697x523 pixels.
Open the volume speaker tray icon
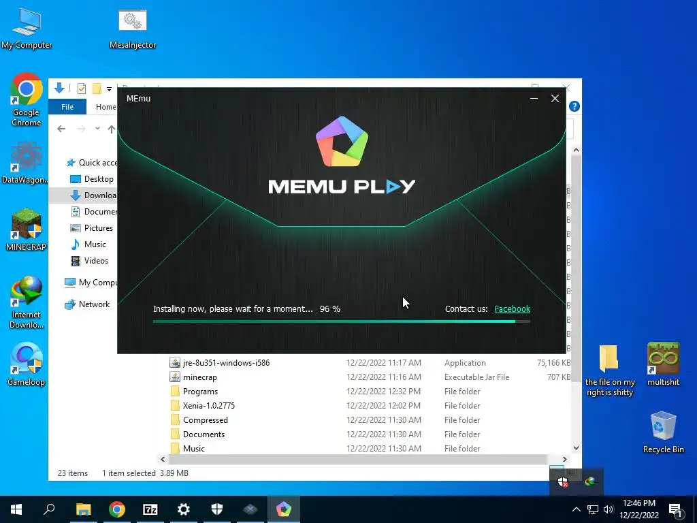609,509
